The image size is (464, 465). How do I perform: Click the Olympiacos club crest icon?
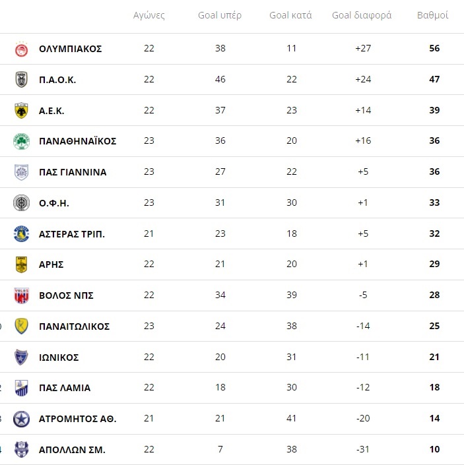tap(21, 49)
